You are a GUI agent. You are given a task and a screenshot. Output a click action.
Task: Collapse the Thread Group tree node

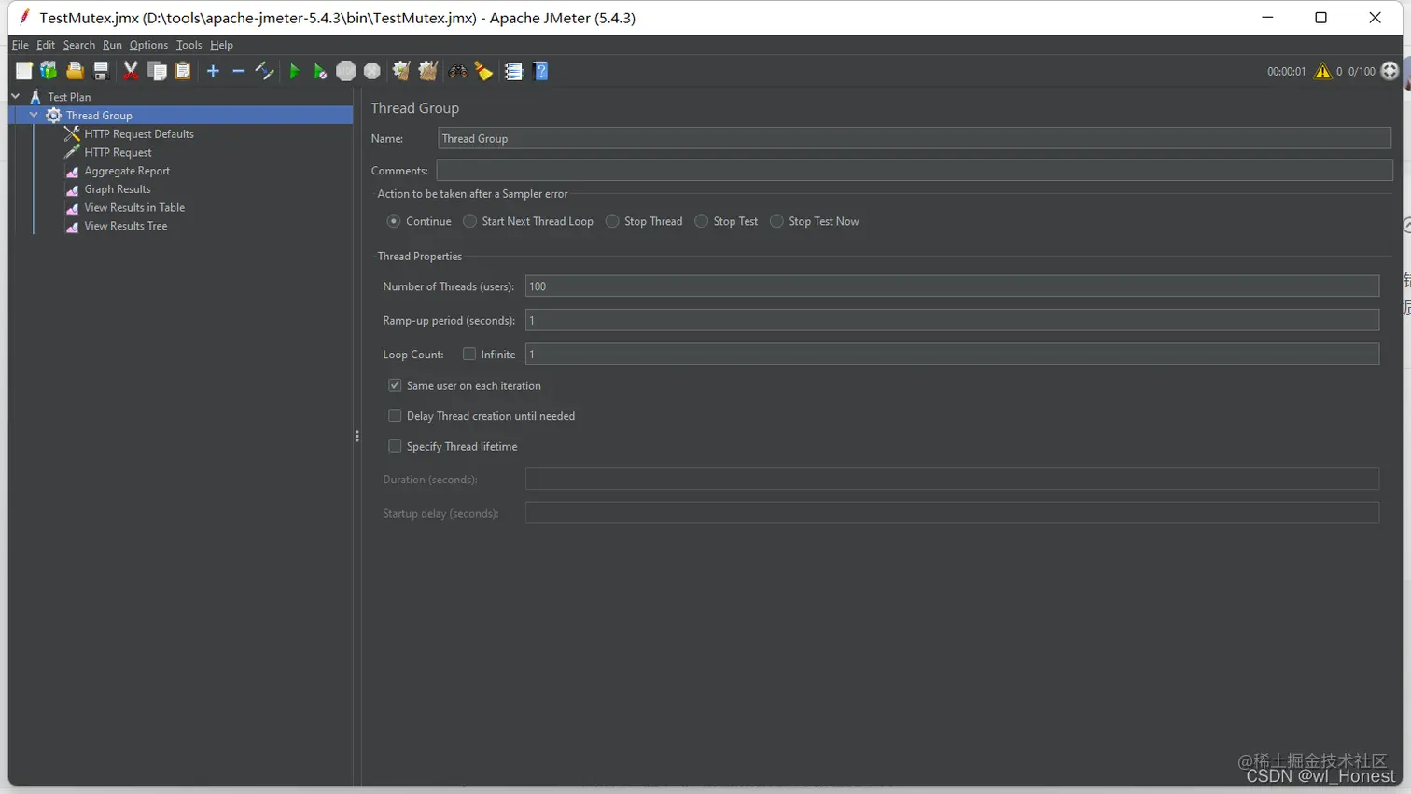pos(34,115)
